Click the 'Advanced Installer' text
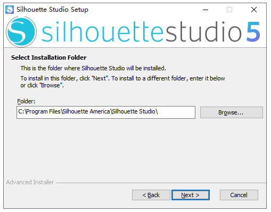 pyautogui.click(x=30, y=182)
